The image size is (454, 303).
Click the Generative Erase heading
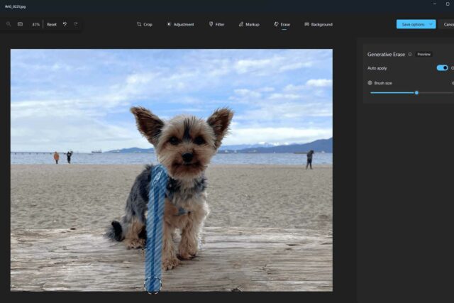pyautogui.click(x=386, y=55)
